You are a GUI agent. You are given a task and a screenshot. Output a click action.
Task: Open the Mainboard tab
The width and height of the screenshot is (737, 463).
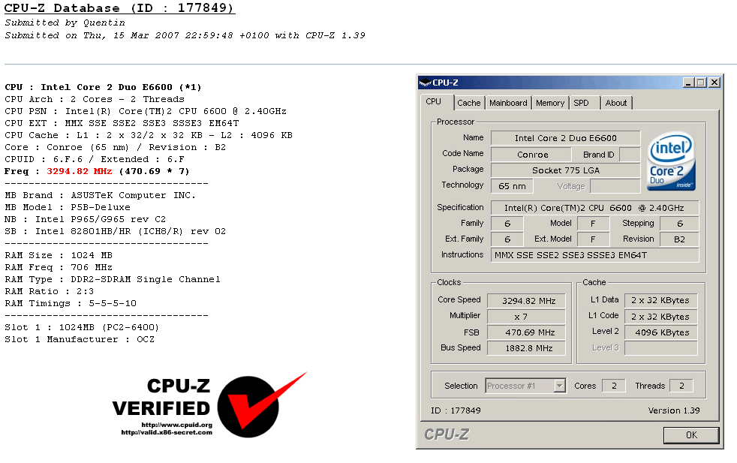tap(508, 103)
